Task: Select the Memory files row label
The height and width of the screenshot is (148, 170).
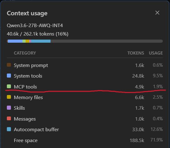Action: [28, 97]
